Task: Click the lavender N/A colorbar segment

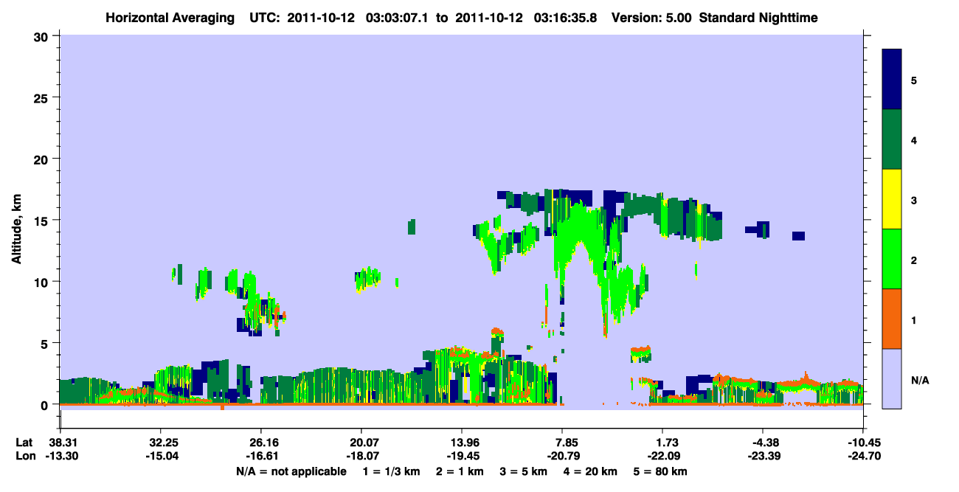Action: 892,378
